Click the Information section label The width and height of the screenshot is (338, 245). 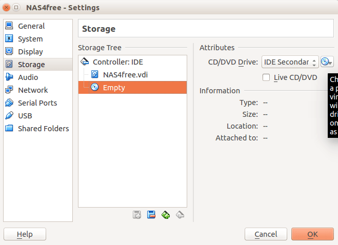(x=220, y=91)
